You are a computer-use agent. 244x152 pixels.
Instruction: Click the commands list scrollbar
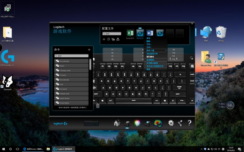point(90,64)
